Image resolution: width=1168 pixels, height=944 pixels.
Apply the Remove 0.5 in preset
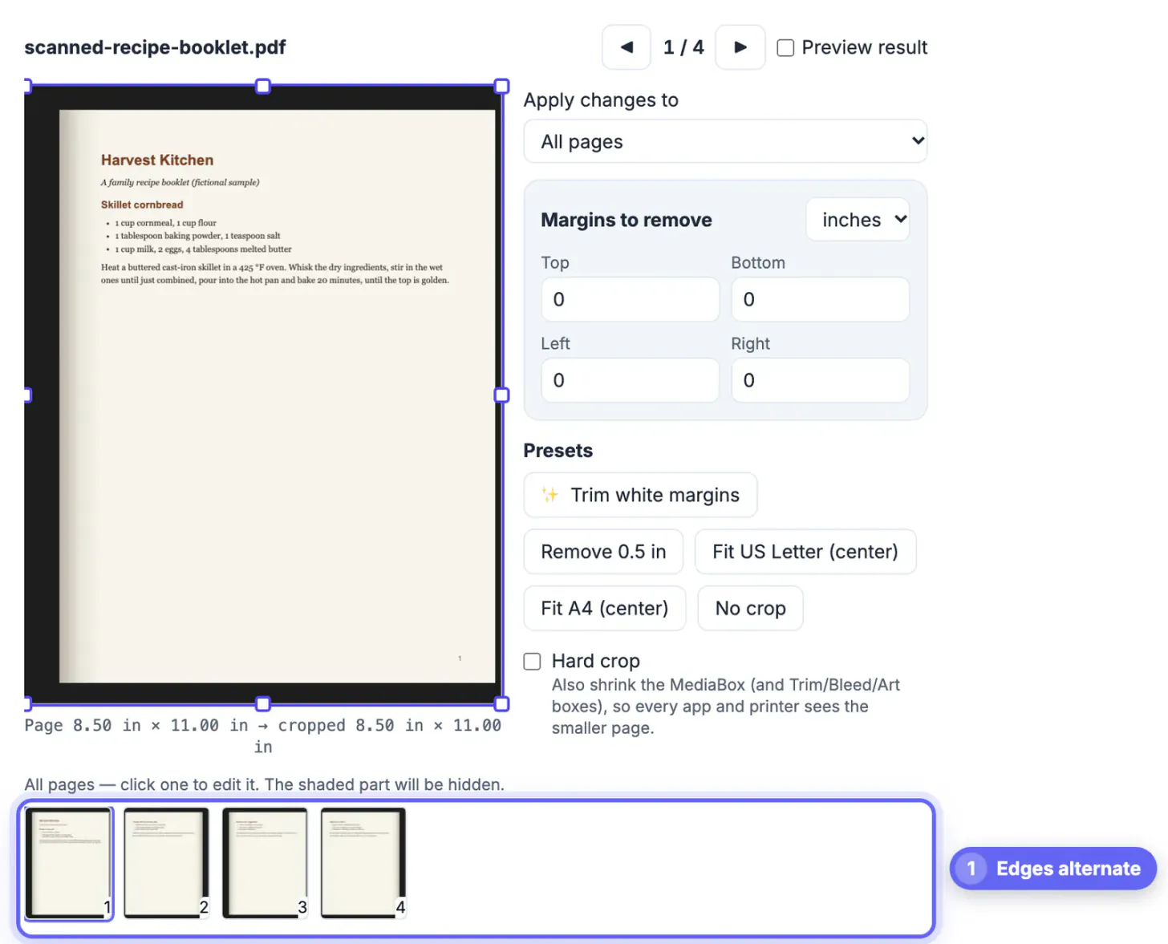pos(603,552)
